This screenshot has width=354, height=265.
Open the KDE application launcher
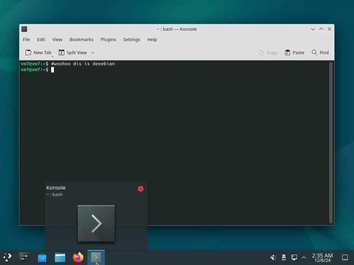click(x=8, y=257)
